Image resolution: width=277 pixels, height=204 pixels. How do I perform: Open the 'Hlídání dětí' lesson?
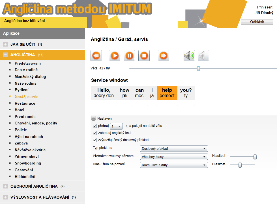point(25,177)
